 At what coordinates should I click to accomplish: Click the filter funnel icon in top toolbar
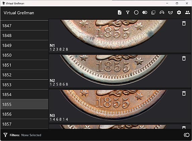coord(128,12)
